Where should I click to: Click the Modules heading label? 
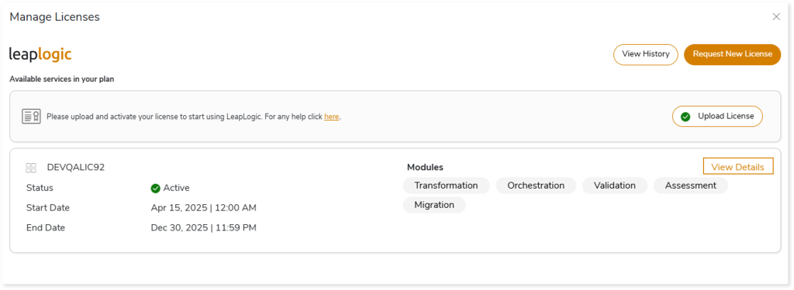point(425,167)
